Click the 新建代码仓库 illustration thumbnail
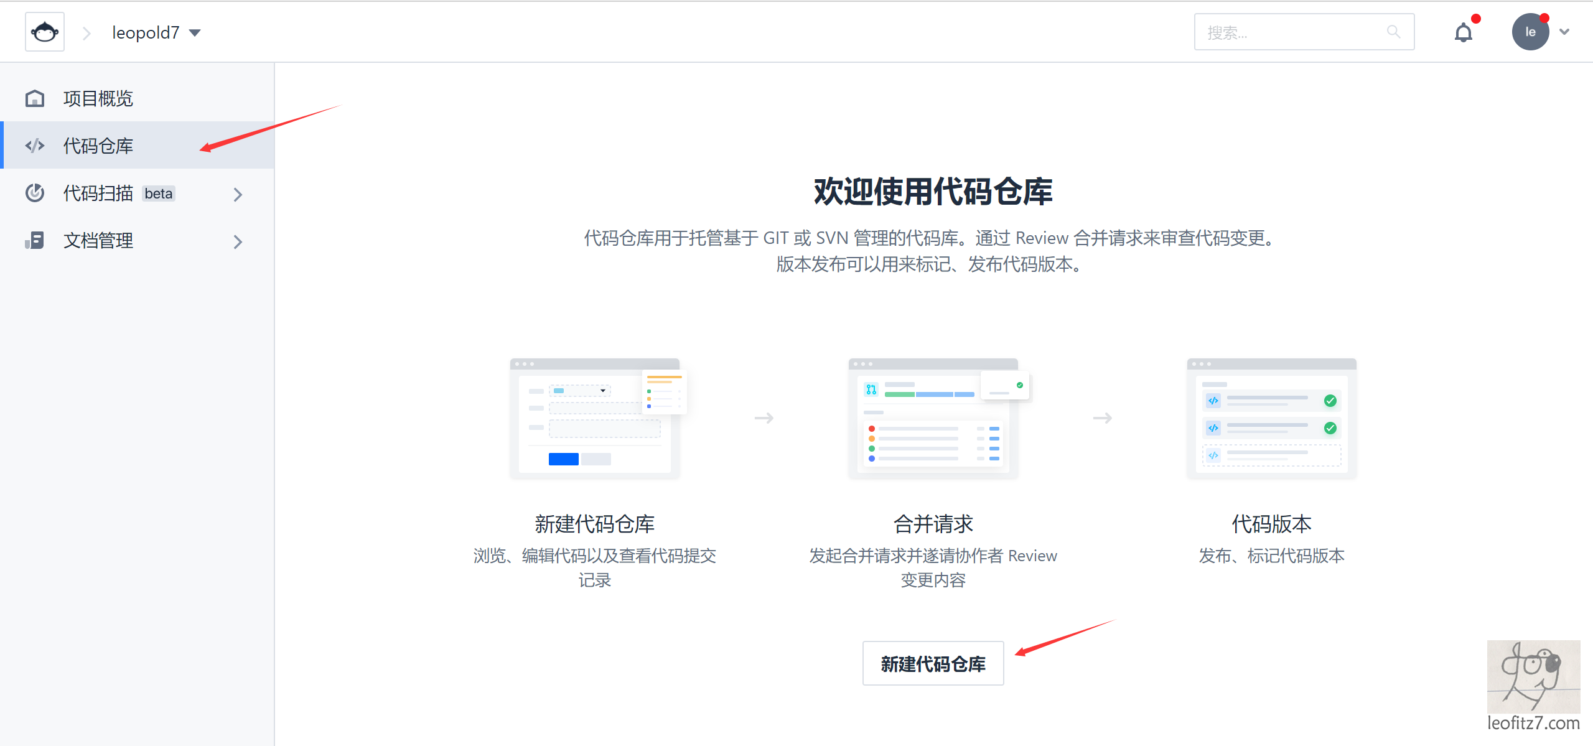The width and height of the screenshot is (1593, 746). click(595, 418)
